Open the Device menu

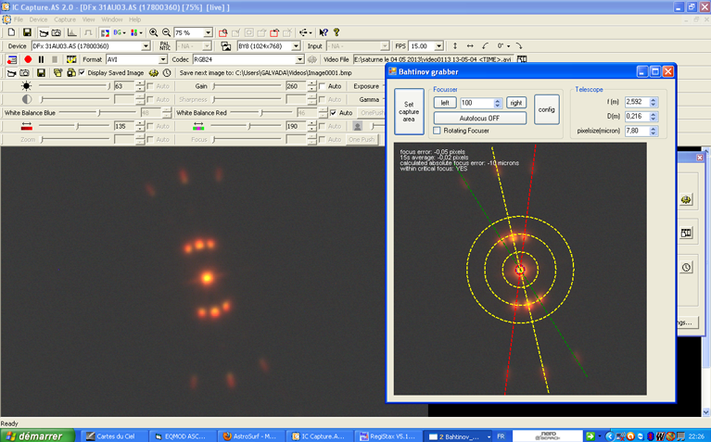point(38,19)
